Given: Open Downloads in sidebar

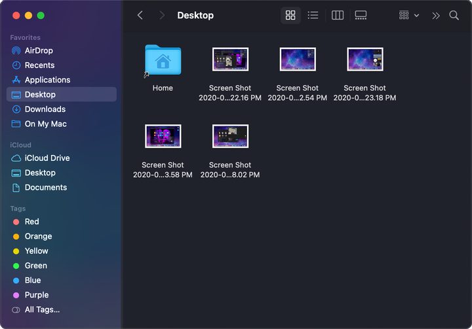Looking at the screenshot, I should [x=62, y=109].
